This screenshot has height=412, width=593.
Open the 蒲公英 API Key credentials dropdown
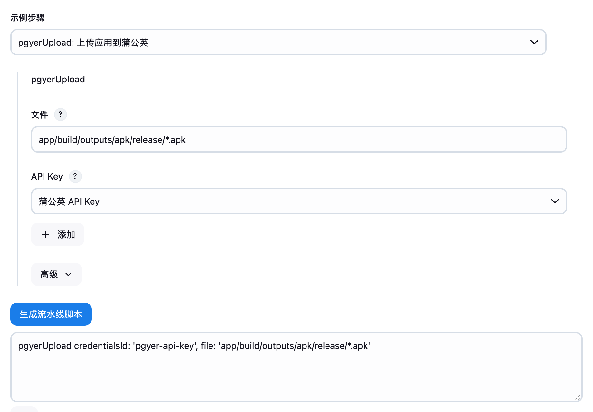(299, 201)
